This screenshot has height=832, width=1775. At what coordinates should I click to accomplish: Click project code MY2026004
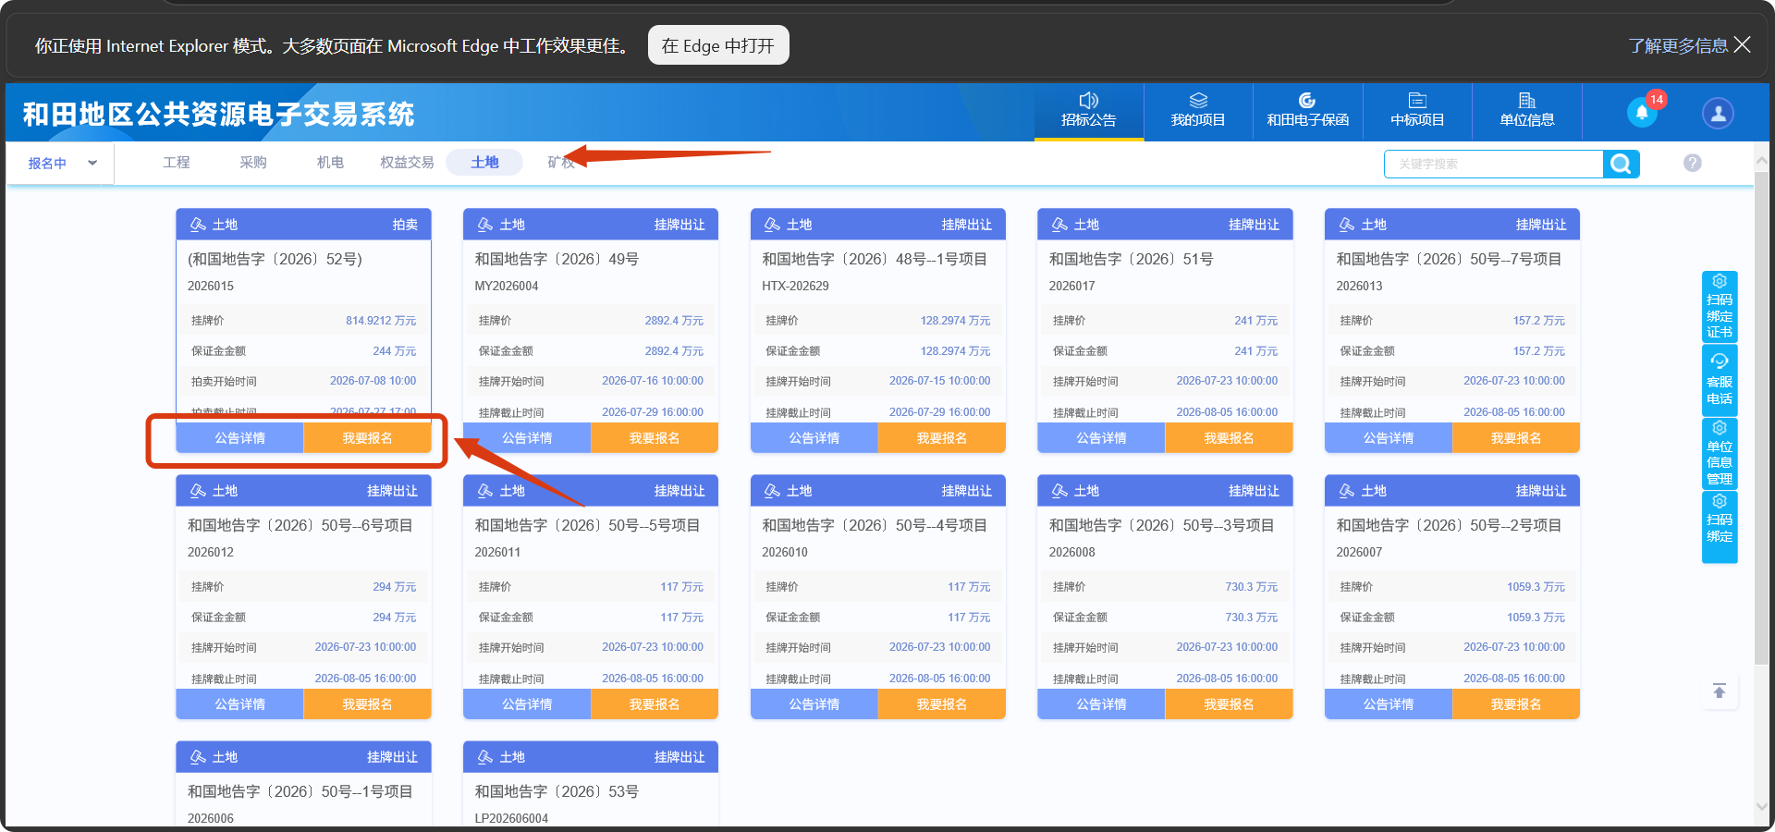(x=507, y=287)
